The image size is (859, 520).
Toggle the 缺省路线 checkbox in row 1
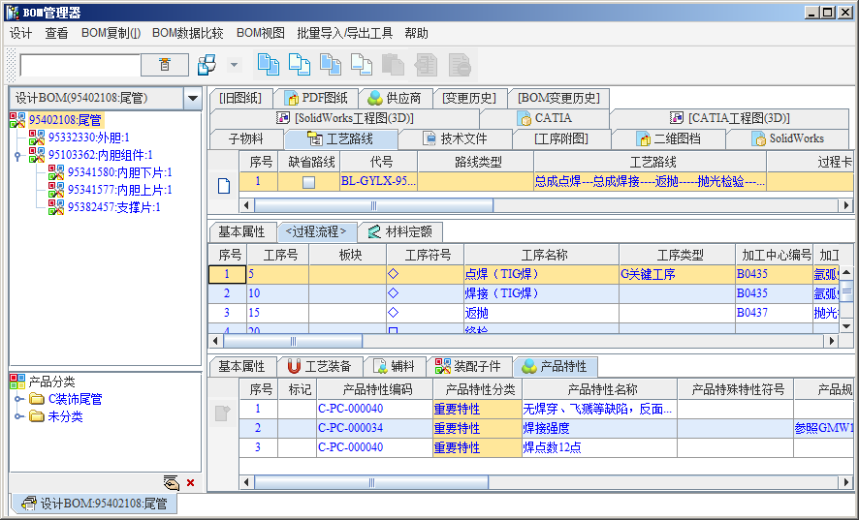(x=308, y=181)
